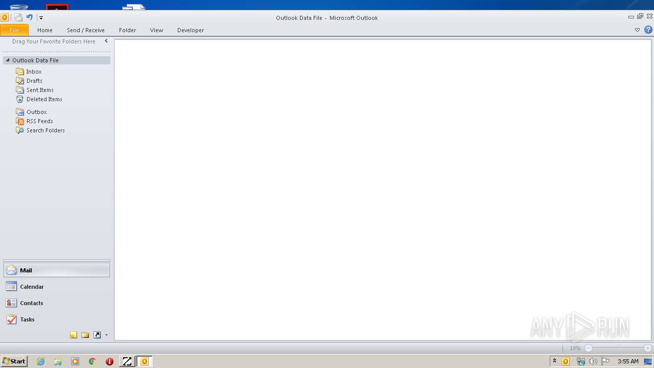Click the Drafts folder icon
The height and width of the screenshot is (368, 654).
20,81
